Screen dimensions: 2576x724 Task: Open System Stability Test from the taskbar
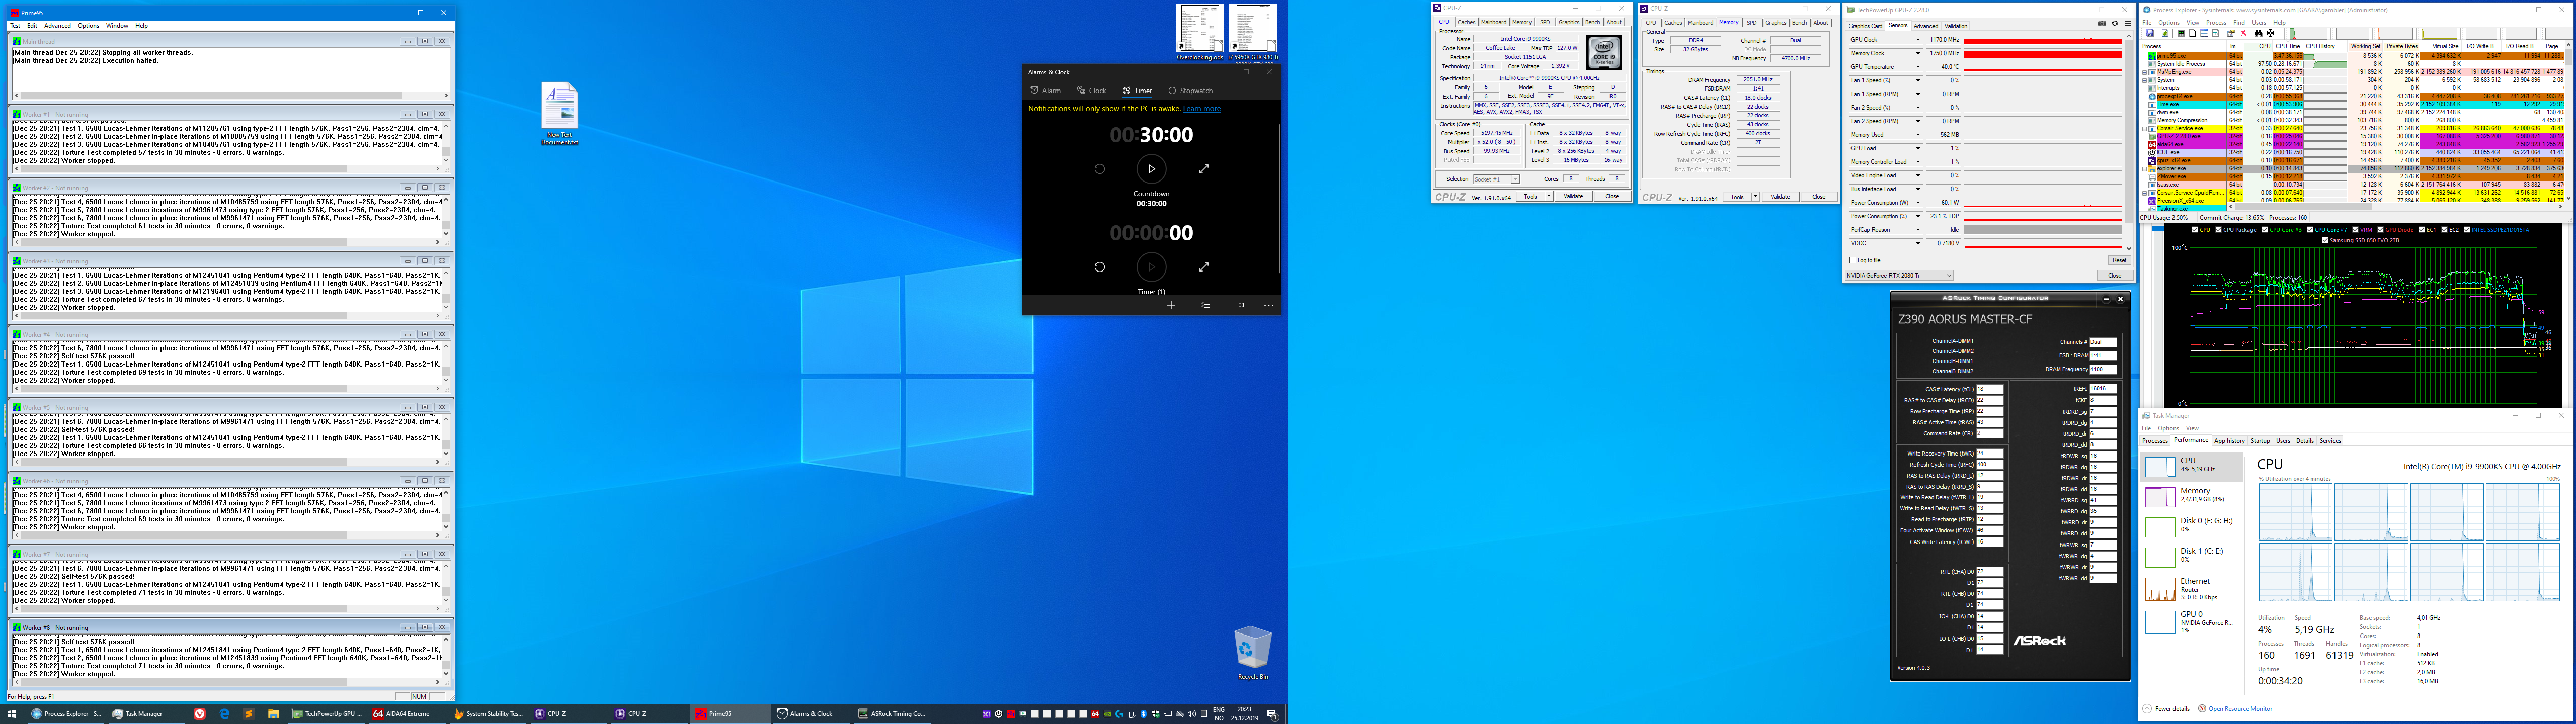point(488,714)
